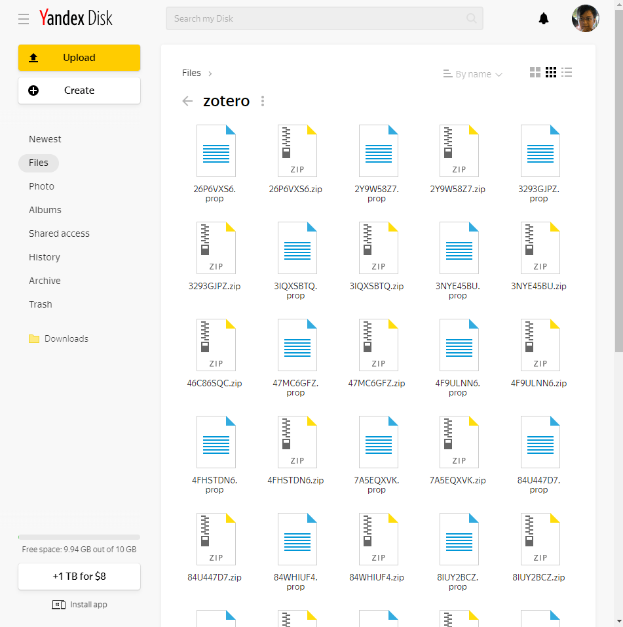Open the Newest section
The height and width of the screenshot is (627, 623).
(45, 139)
